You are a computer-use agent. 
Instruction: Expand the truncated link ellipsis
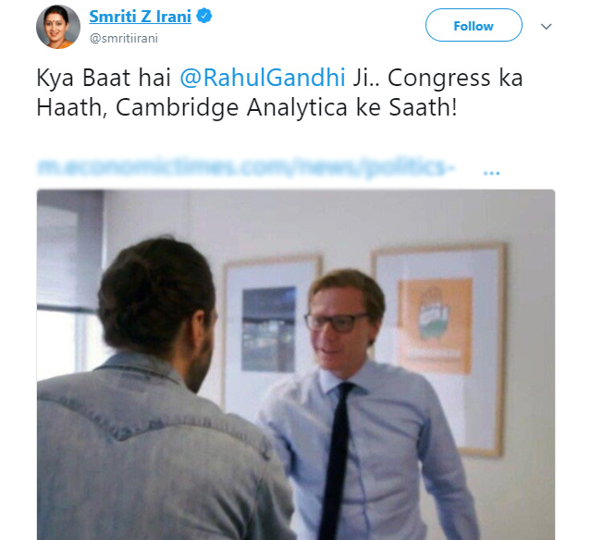click(x=491, y=173)
